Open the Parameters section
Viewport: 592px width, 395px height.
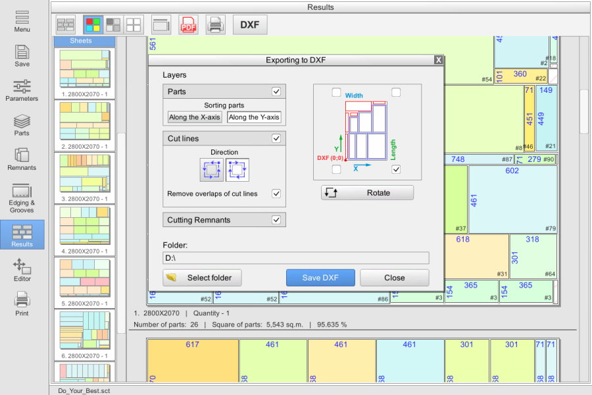pos(22,91)
